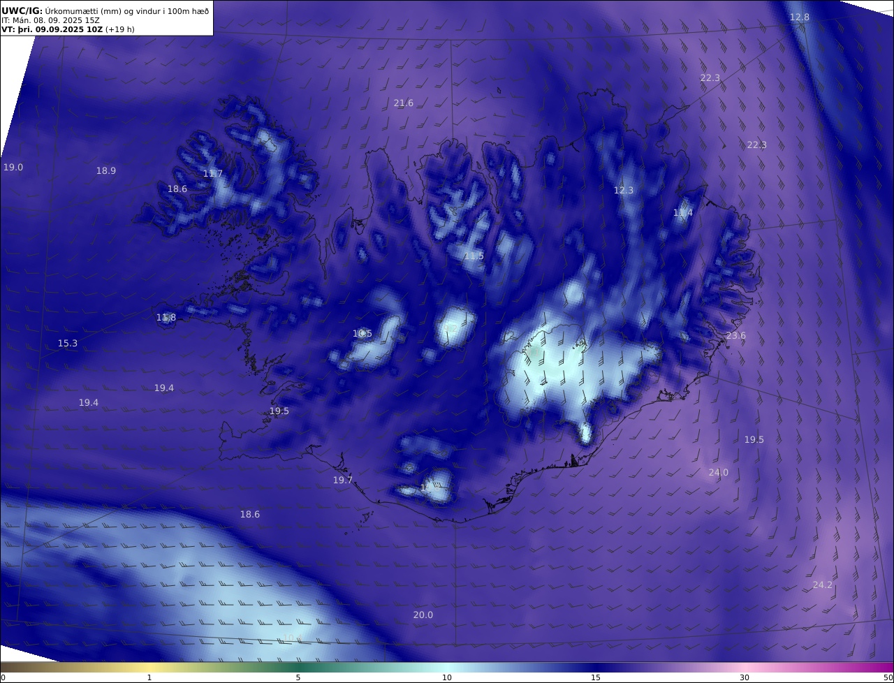Click the 24.0 value on the map
The image size is (894, 683).
click(719, 472)
